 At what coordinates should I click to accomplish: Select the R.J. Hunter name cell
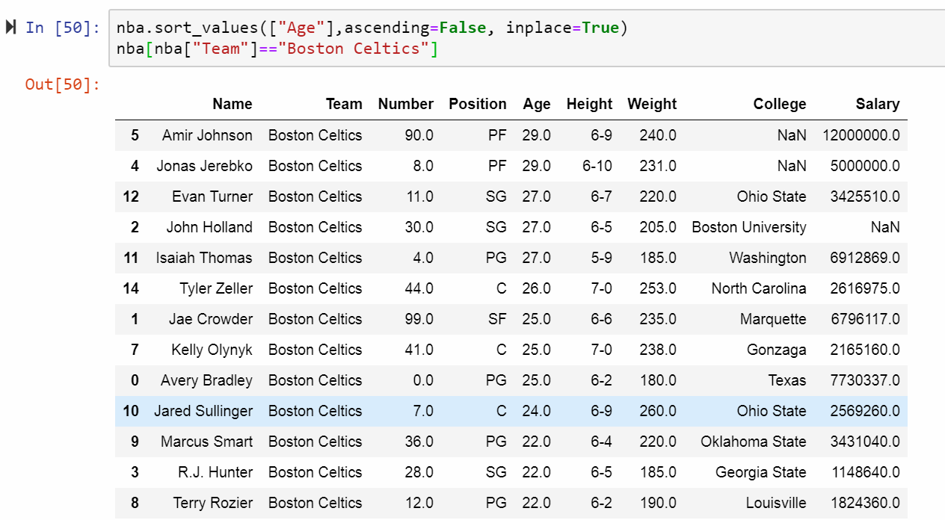215,472
